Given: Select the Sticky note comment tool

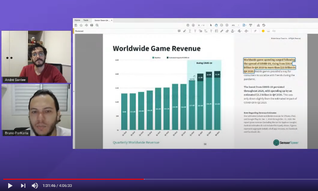Looking at the screenshot, I should click(179, 31).
